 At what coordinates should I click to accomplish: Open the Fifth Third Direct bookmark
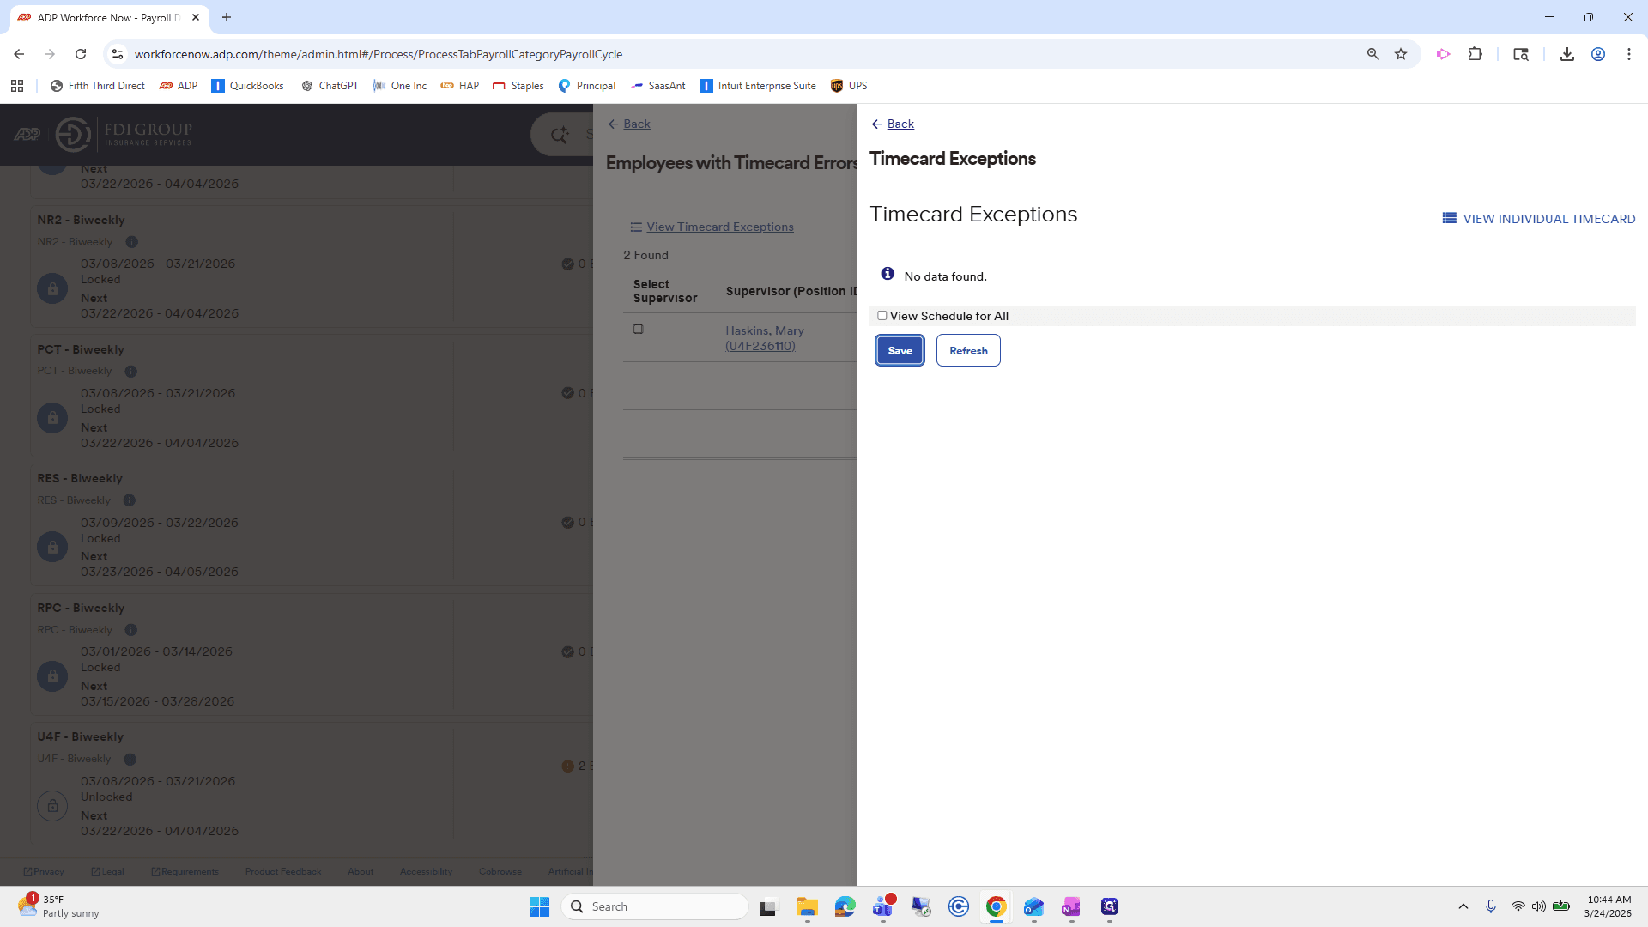[98, 86]
